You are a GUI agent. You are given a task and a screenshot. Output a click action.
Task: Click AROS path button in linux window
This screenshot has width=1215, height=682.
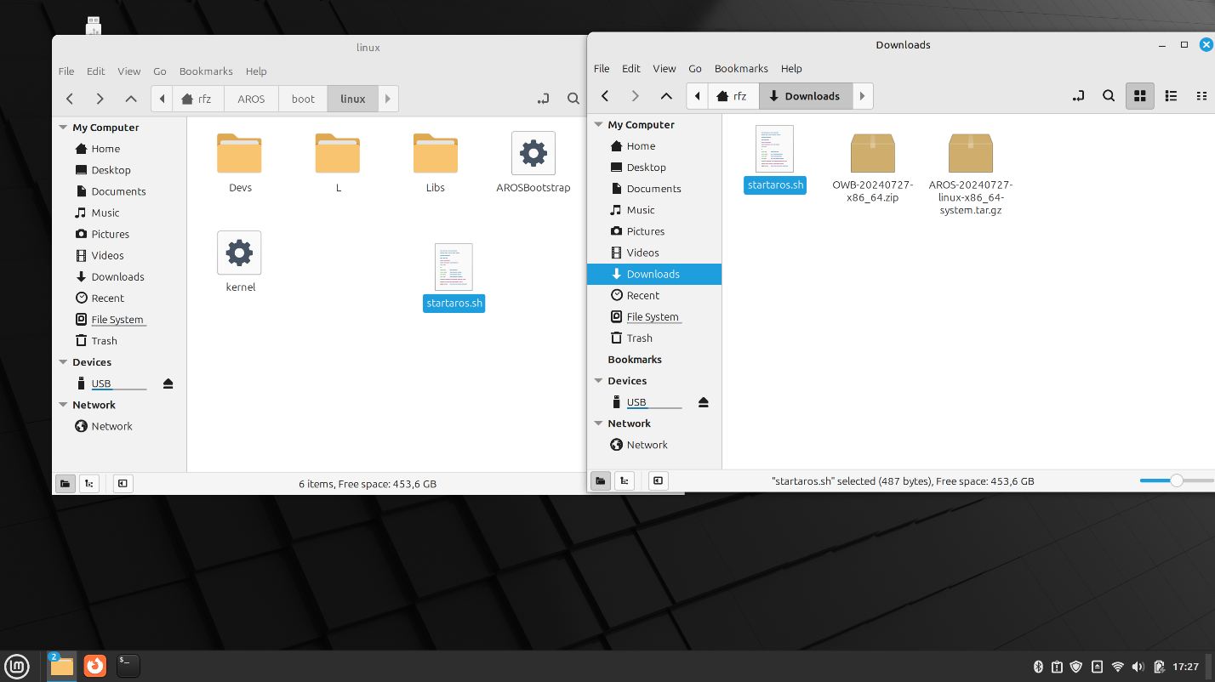click(251, 99)
